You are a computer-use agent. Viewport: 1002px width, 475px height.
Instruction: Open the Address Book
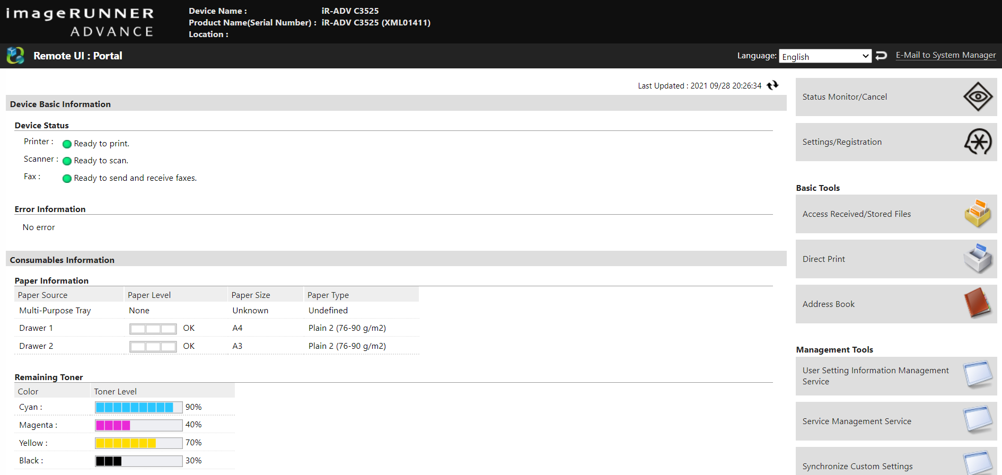tap(896, 304)
